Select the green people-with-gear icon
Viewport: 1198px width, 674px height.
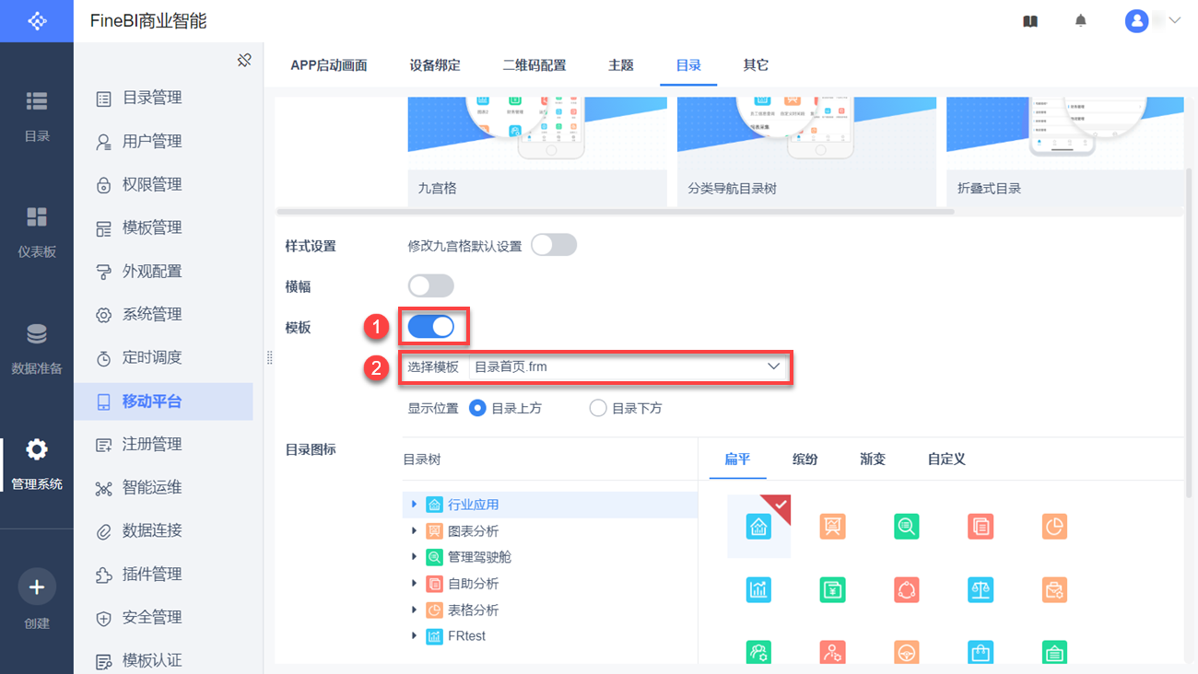click(x=758, y=652)
